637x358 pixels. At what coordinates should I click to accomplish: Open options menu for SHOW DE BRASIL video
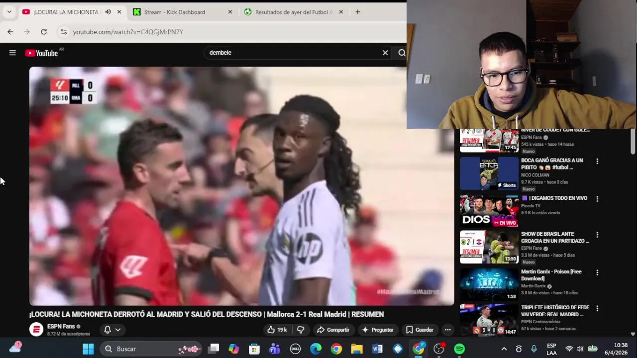click(x=597, y=235)
